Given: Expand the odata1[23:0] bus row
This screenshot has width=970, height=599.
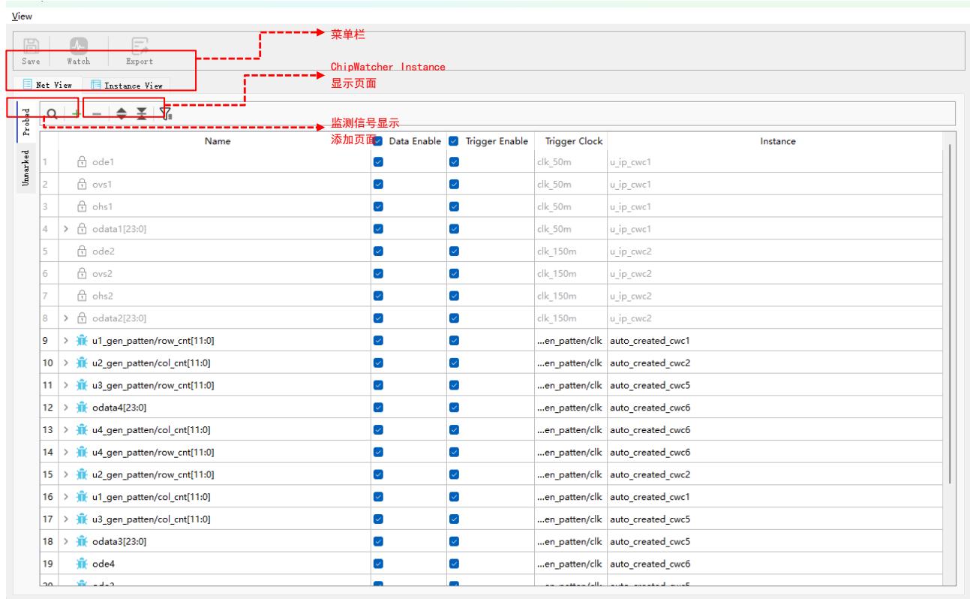Looking at the screenshot, I should click(x=68, y=228).
